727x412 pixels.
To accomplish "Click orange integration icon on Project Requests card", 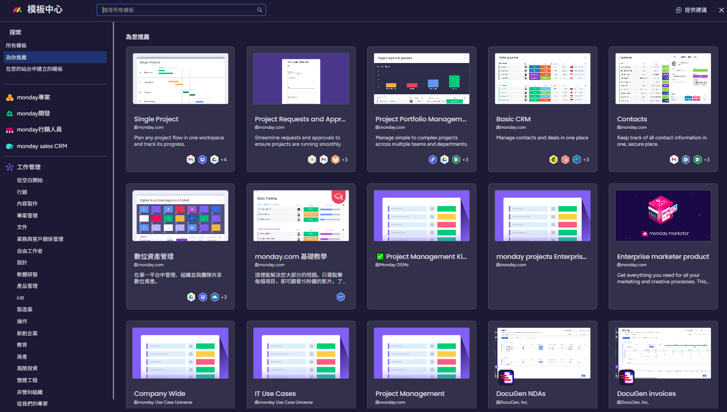I will point(335,160).
